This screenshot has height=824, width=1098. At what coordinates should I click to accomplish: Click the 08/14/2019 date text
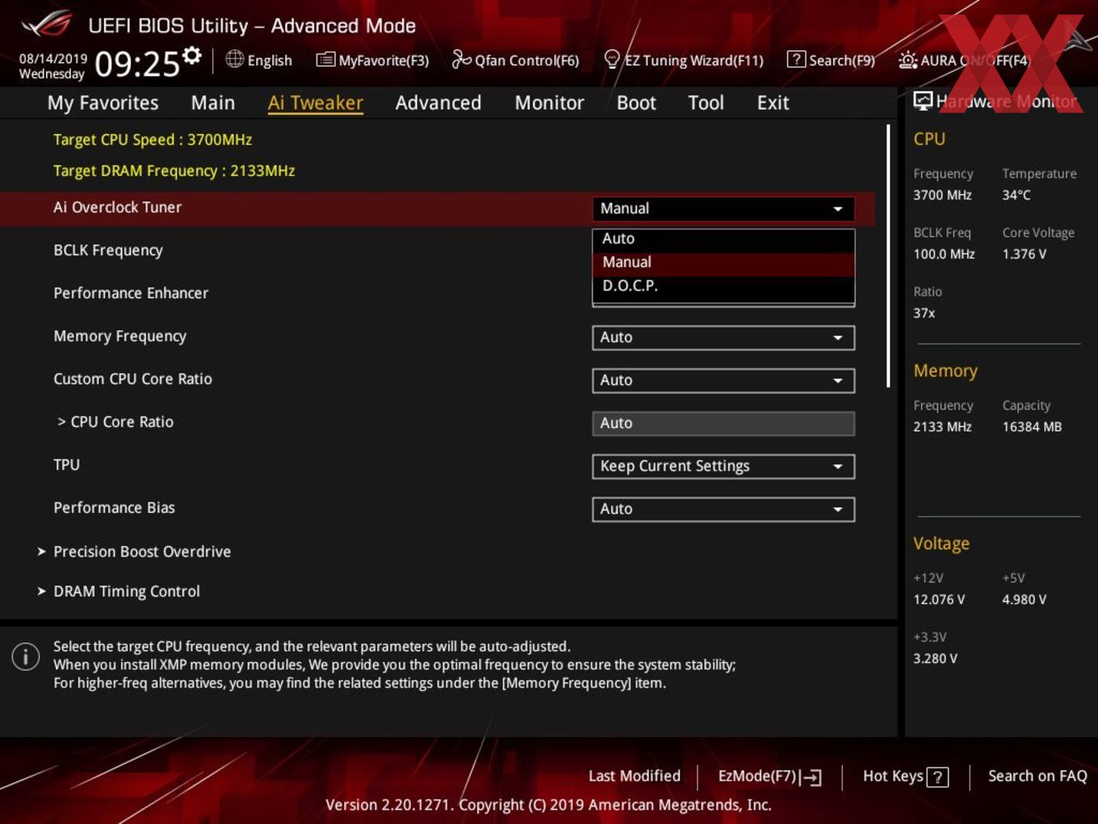click(53, 59)
